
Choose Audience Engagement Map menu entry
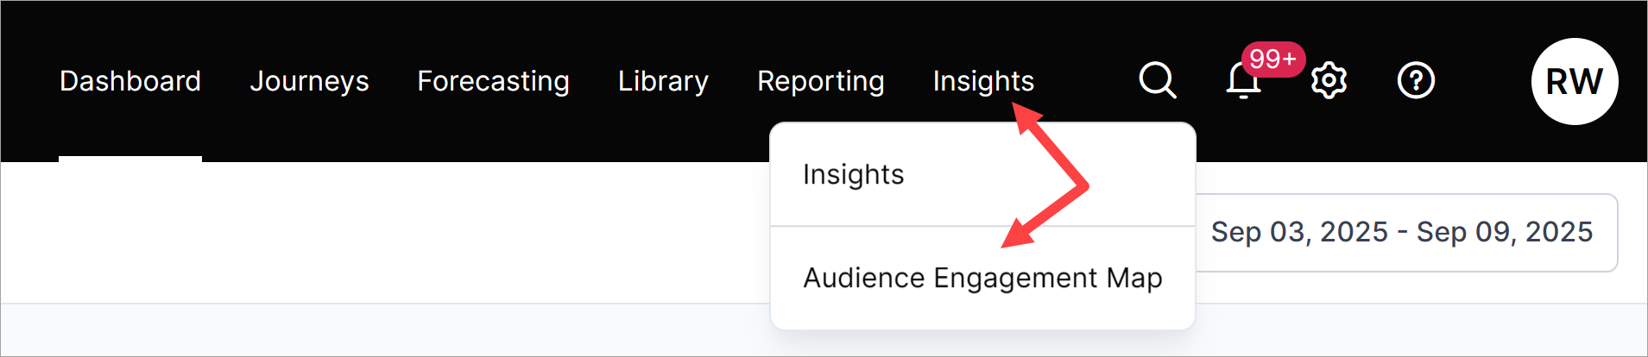point(982,278)
